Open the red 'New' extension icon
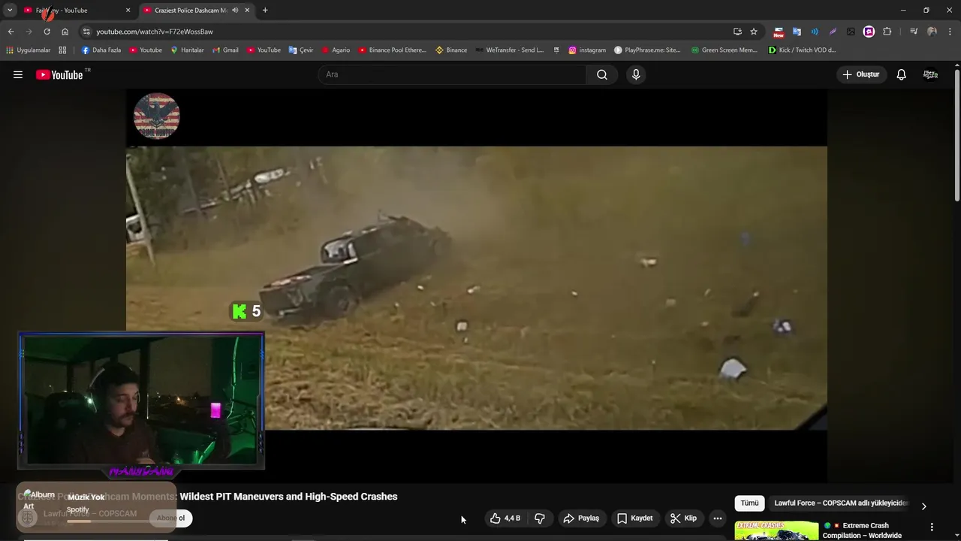The height and width of the screenshot is (541, 961). click(779, 32)
